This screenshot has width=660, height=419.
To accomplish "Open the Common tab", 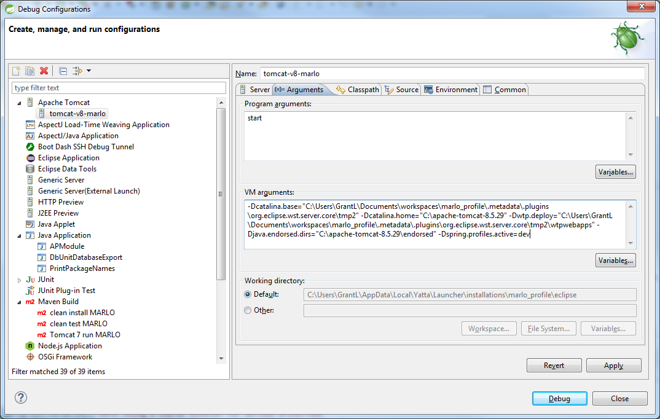I will (505, 90).
